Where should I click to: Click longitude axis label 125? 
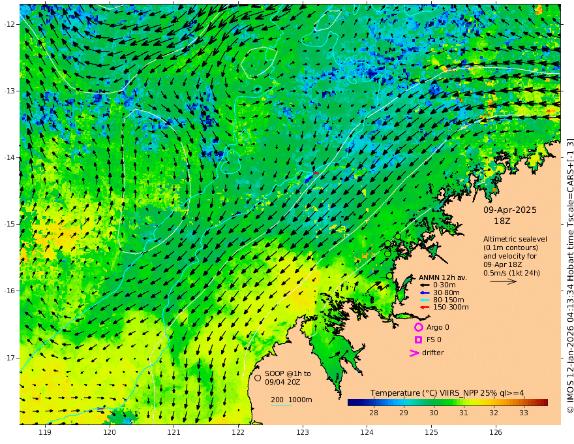431,432
